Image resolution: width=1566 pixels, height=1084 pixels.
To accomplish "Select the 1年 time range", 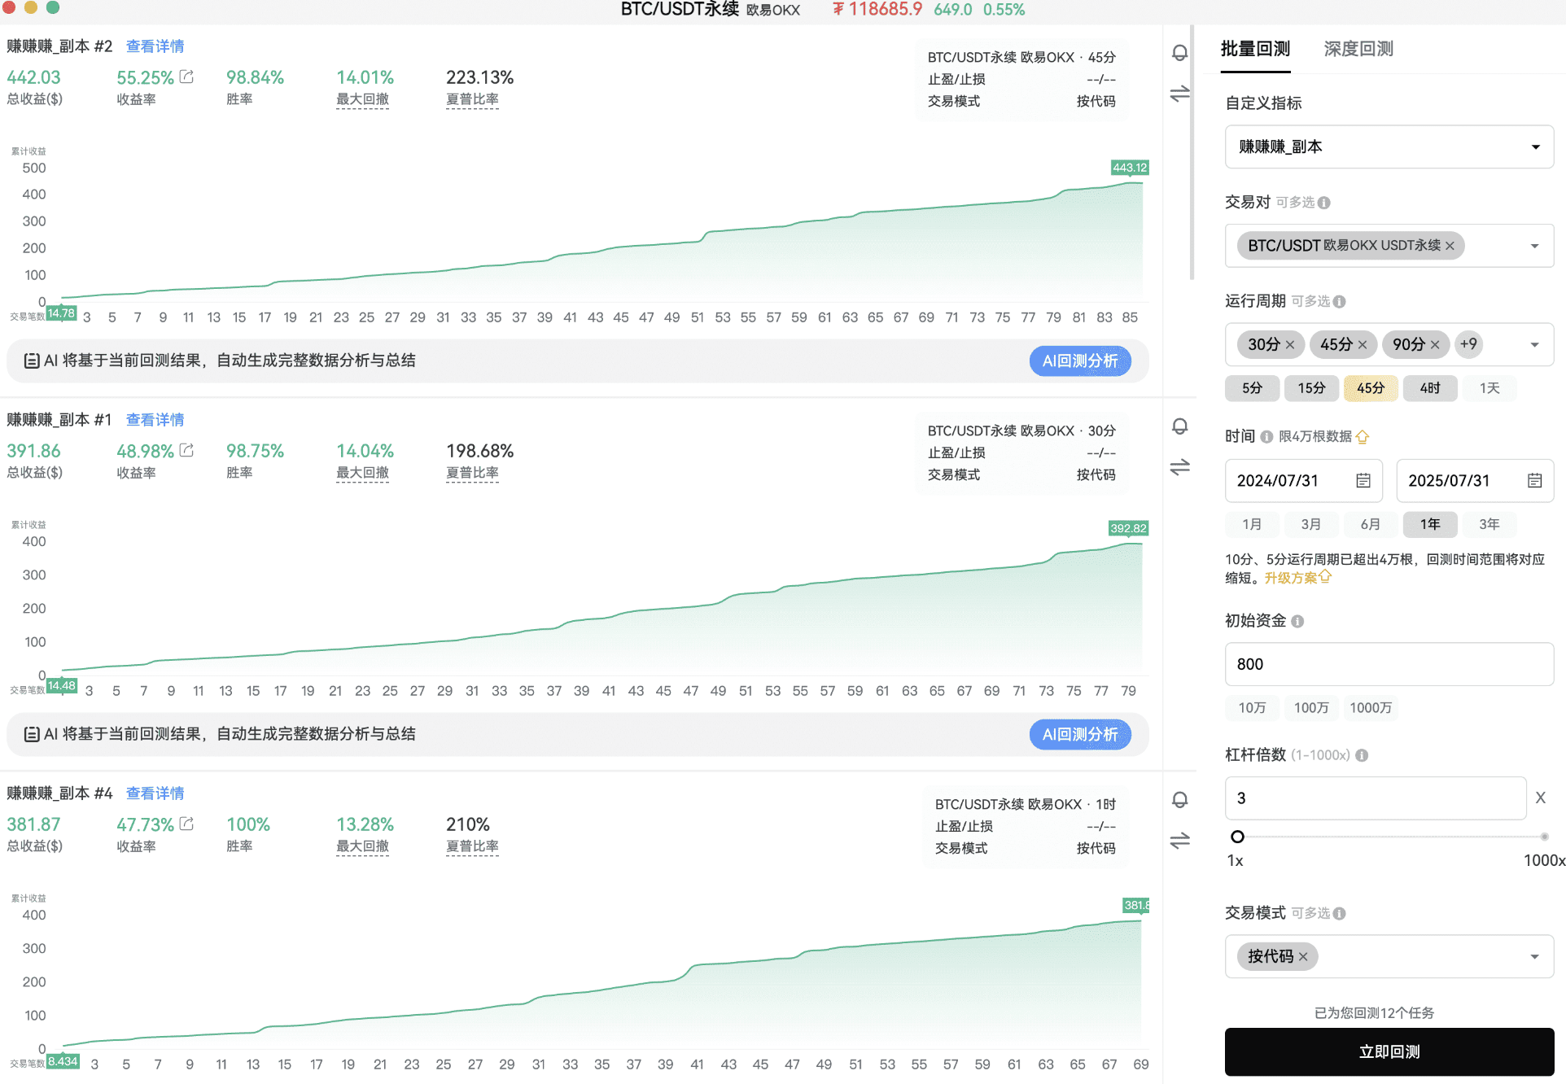I will [1430, 524].
